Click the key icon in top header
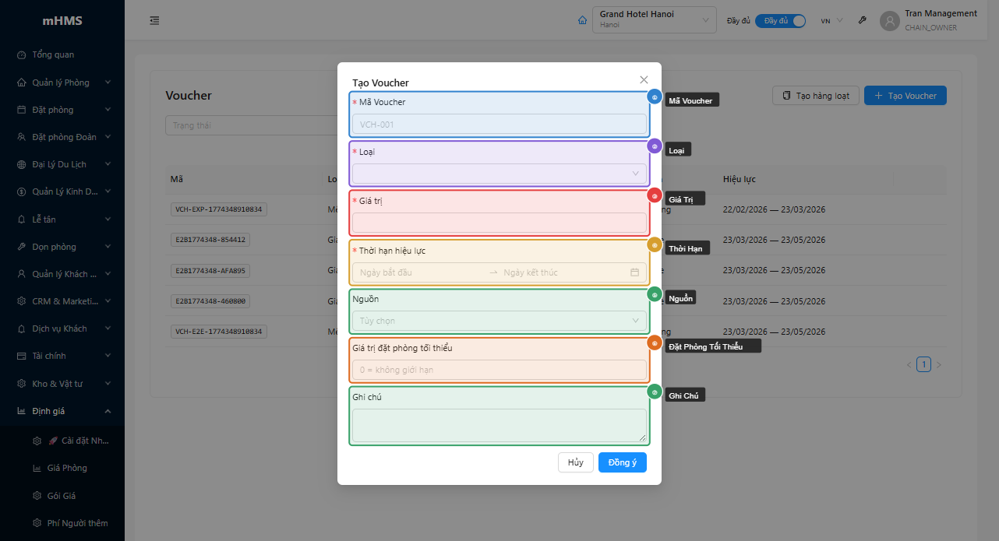Viewport: 999px width, 541px height. point(863,20)
